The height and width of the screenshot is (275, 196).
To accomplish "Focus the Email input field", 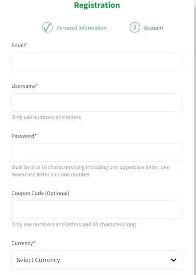I will coord(97,61).
